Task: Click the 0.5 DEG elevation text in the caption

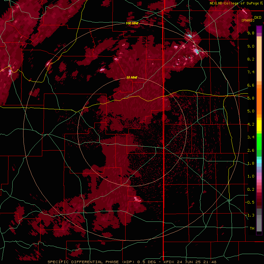Action: coord(147,262)
